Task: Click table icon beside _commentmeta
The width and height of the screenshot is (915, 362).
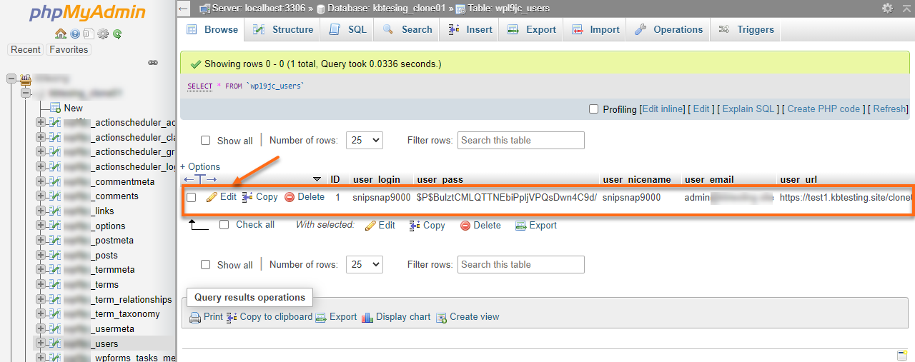Action: pos(55,181)
